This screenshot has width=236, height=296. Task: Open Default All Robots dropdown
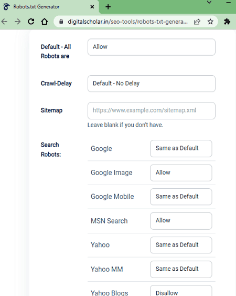point(152,47)
